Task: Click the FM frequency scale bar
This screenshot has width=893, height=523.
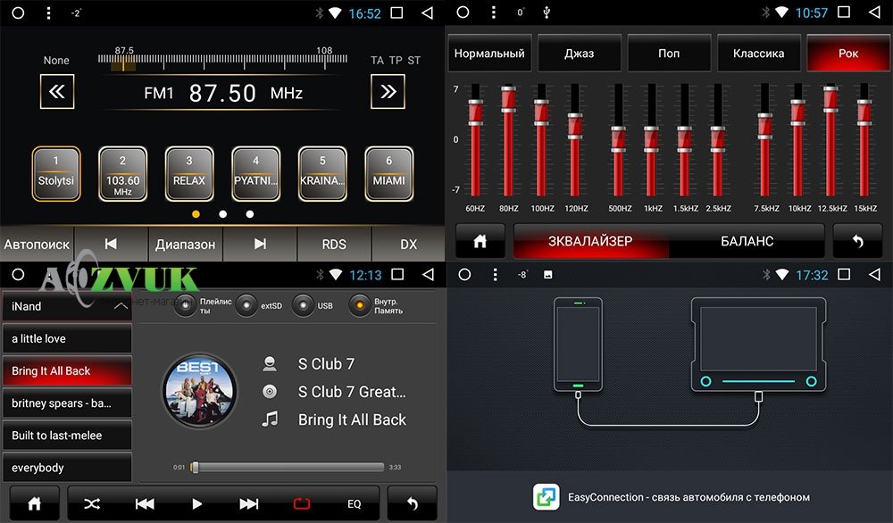Action: pos(222,59)
